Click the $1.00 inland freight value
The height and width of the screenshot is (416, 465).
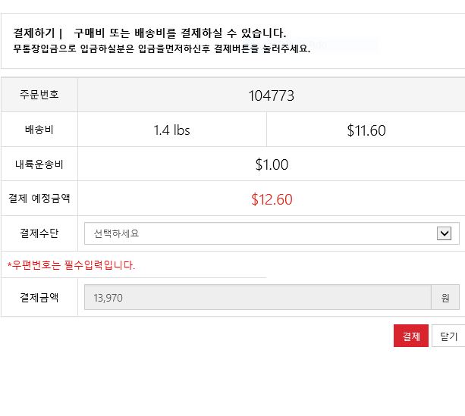click(x=271, y=164)
